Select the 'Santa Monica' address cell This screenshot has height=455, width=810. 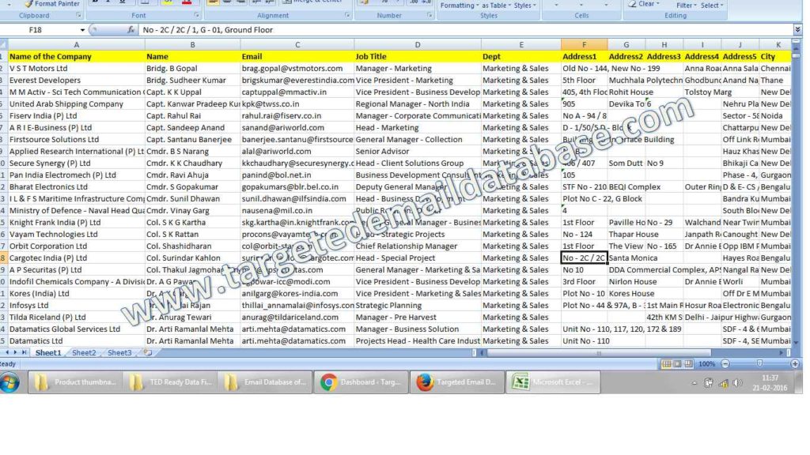[x=626, y=258]
